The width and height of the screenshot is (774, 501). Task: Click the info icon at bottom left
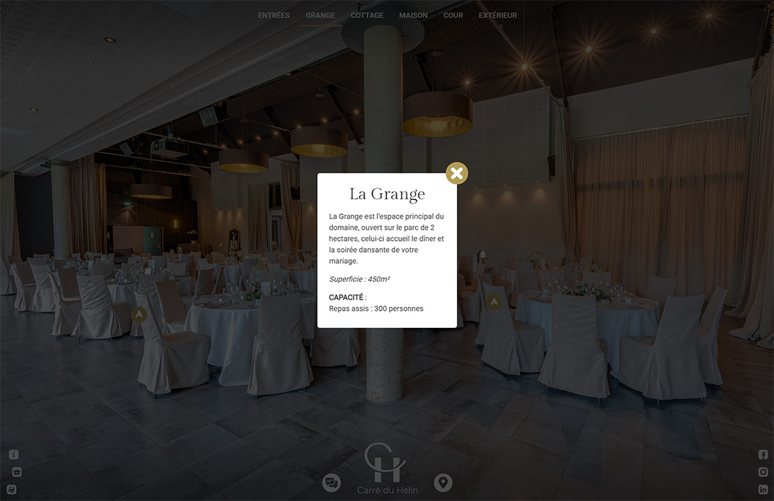click(14, 455)
